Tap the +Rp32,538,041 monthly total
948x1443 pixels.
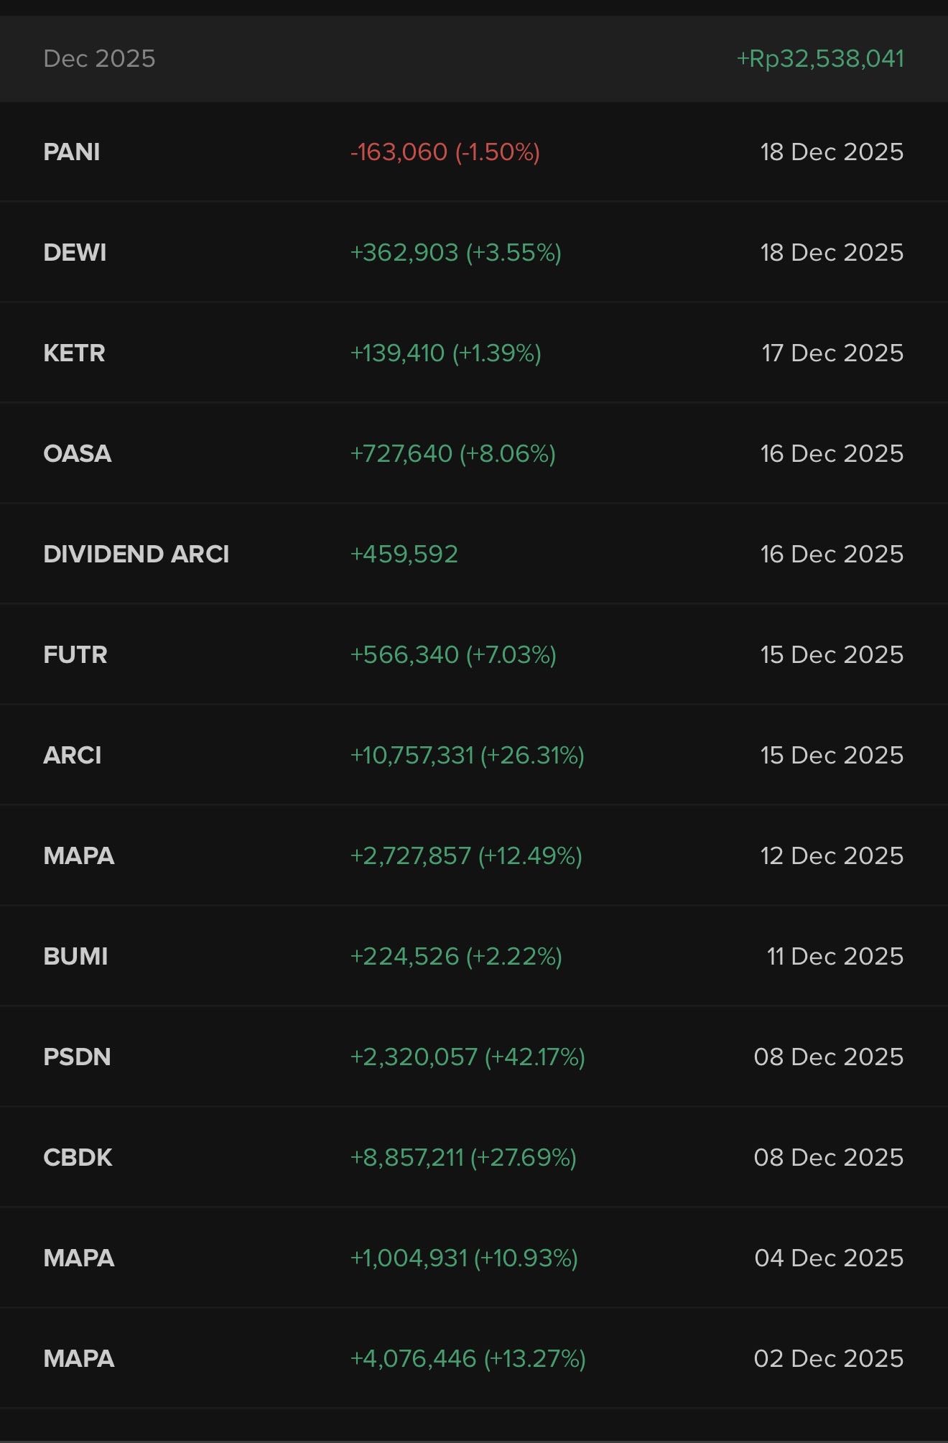pyautogui.click(x=820, y=59)
